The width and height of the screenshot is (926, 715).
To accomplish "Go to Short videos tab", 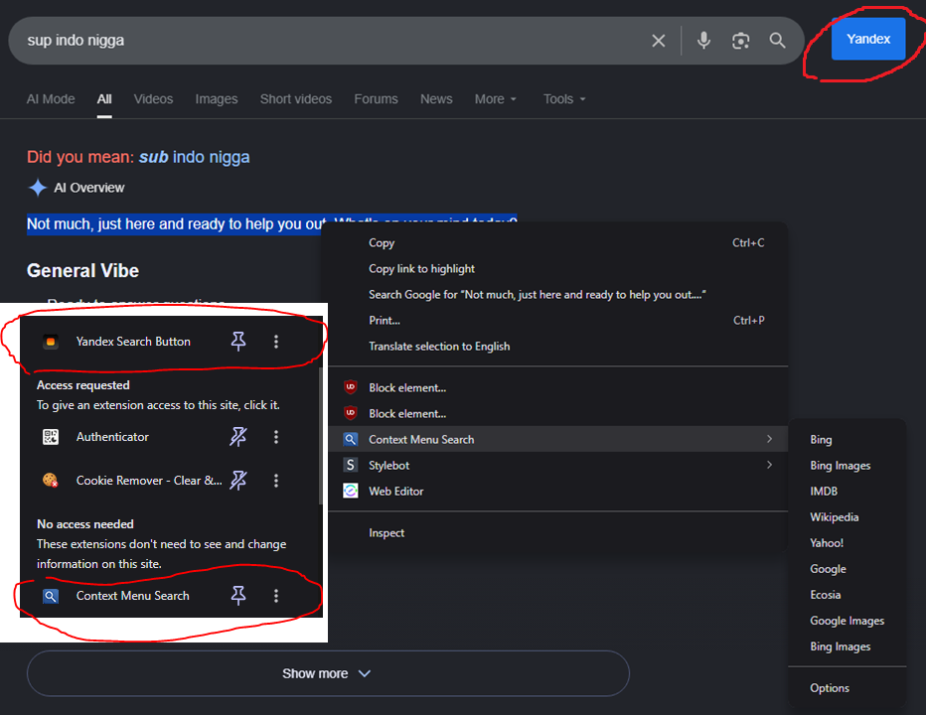I will click(x=296, y=99).
